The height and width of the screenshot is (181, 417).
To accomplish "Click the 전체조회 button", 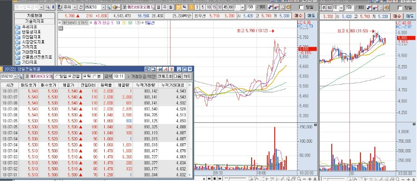I will point(164,76).
